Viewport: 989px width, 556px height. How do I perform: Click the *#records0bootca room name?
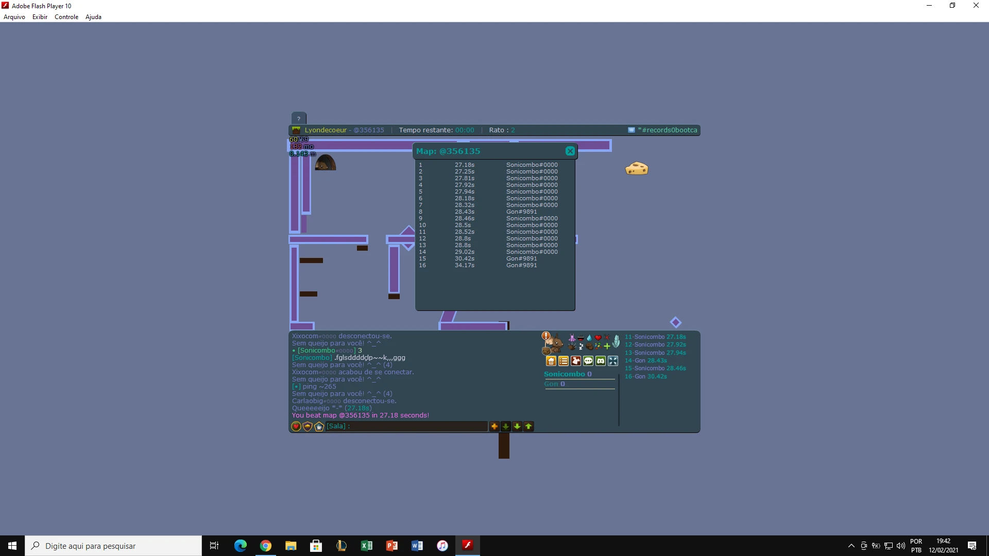[x=668, y=130]
